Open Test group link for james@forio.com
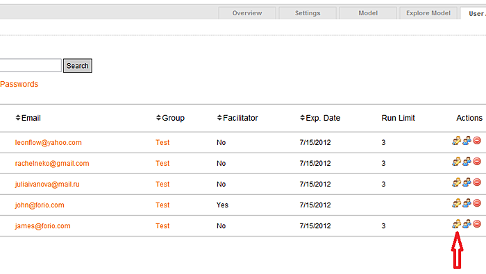Screen dimensions: 486x274 click(162, 225)
